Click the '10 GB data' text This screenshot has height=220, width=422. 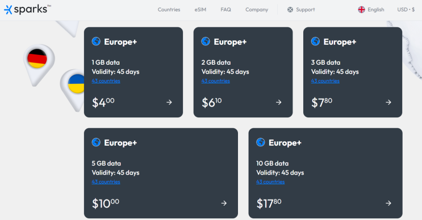tap(272, 163)
